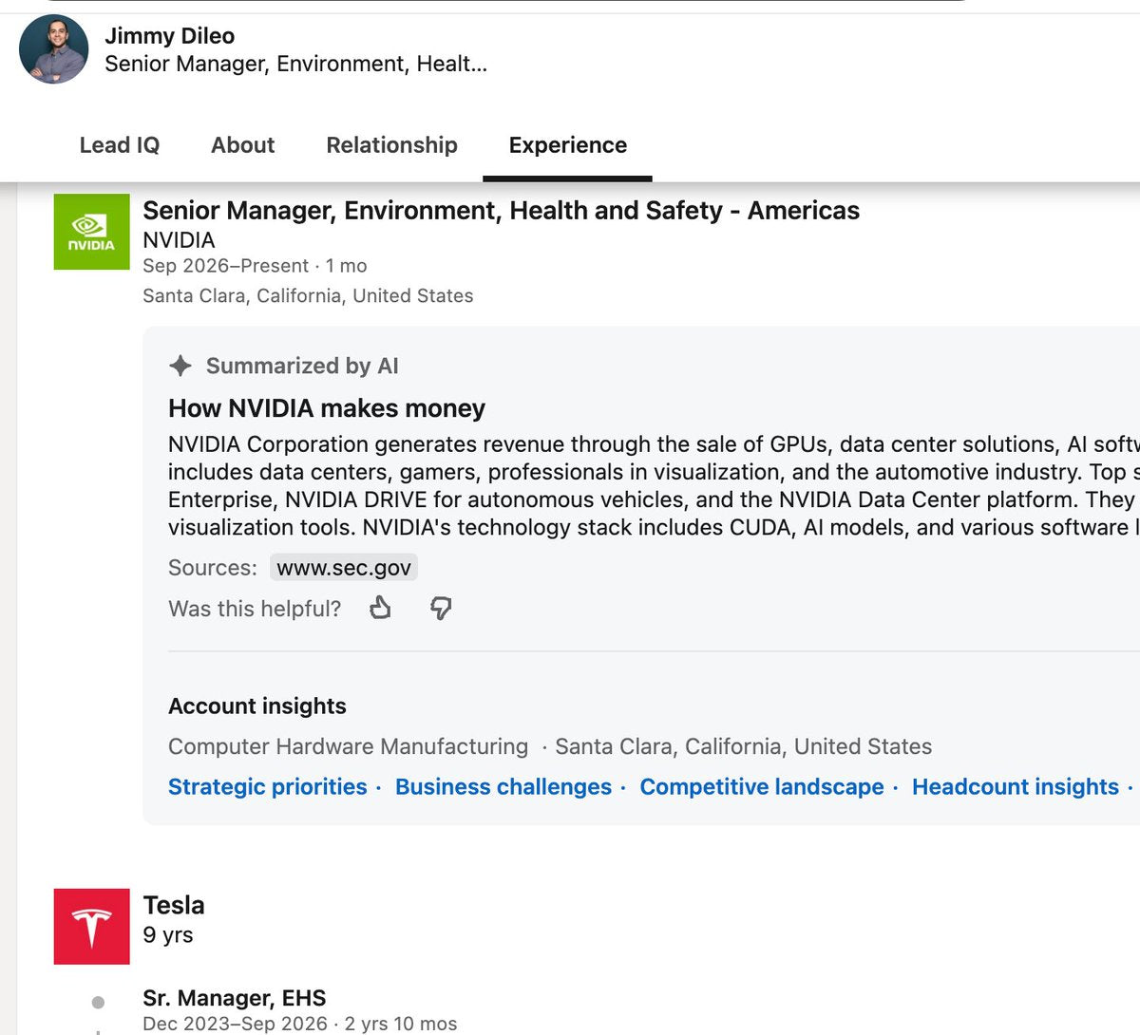Click the 9 yrs Tesla tenure text
Viewport: 1140px width, 1035px height.
[168, 935]
